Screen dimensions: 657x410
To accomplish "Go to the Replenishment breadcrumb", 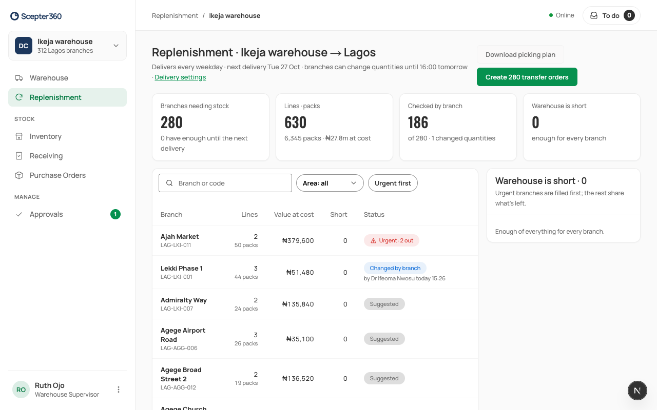I will pyautogui.click(x=175, y=15).
